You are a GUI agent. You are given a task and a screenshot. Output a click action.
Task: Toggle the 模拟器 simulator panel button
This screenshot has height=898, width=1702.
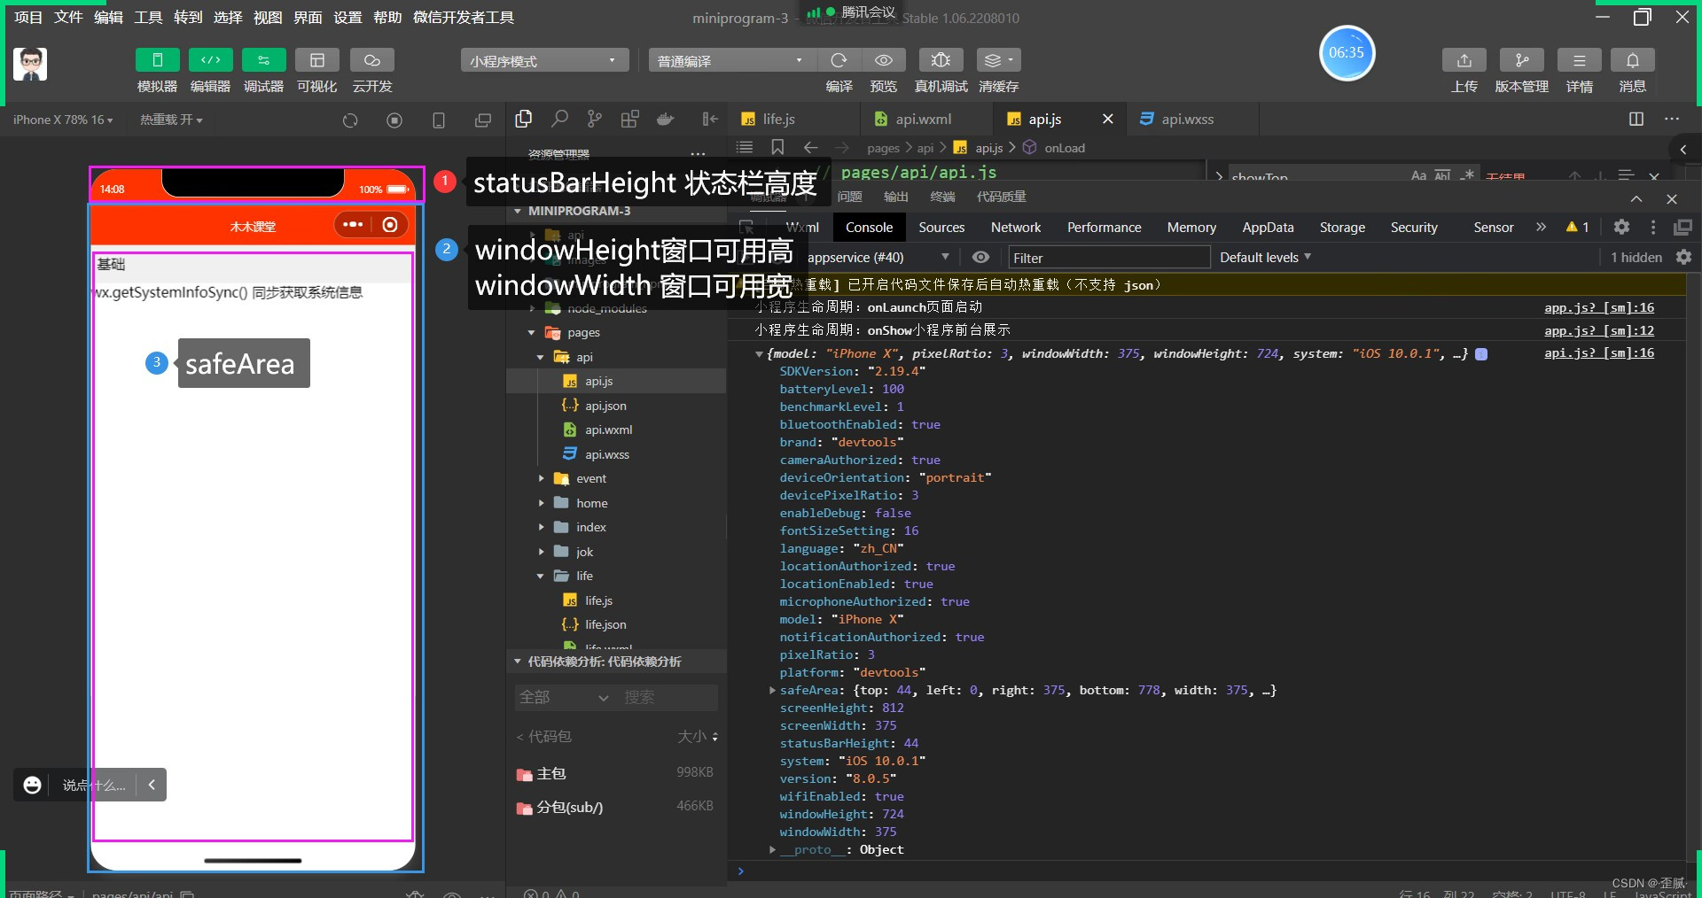[157, 60]
